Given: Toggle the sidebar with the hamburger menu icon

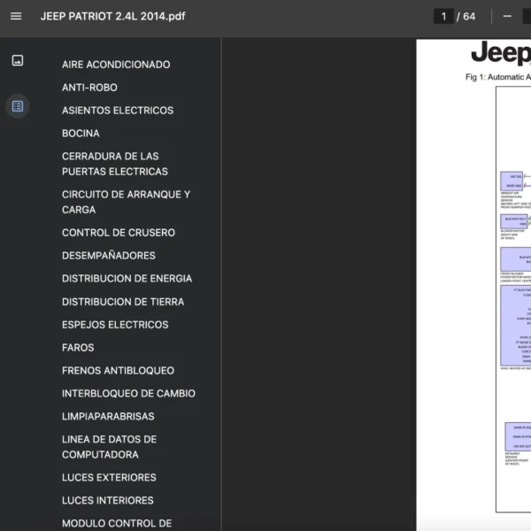Looking at the screenshot, I should (x=16, y=16).
